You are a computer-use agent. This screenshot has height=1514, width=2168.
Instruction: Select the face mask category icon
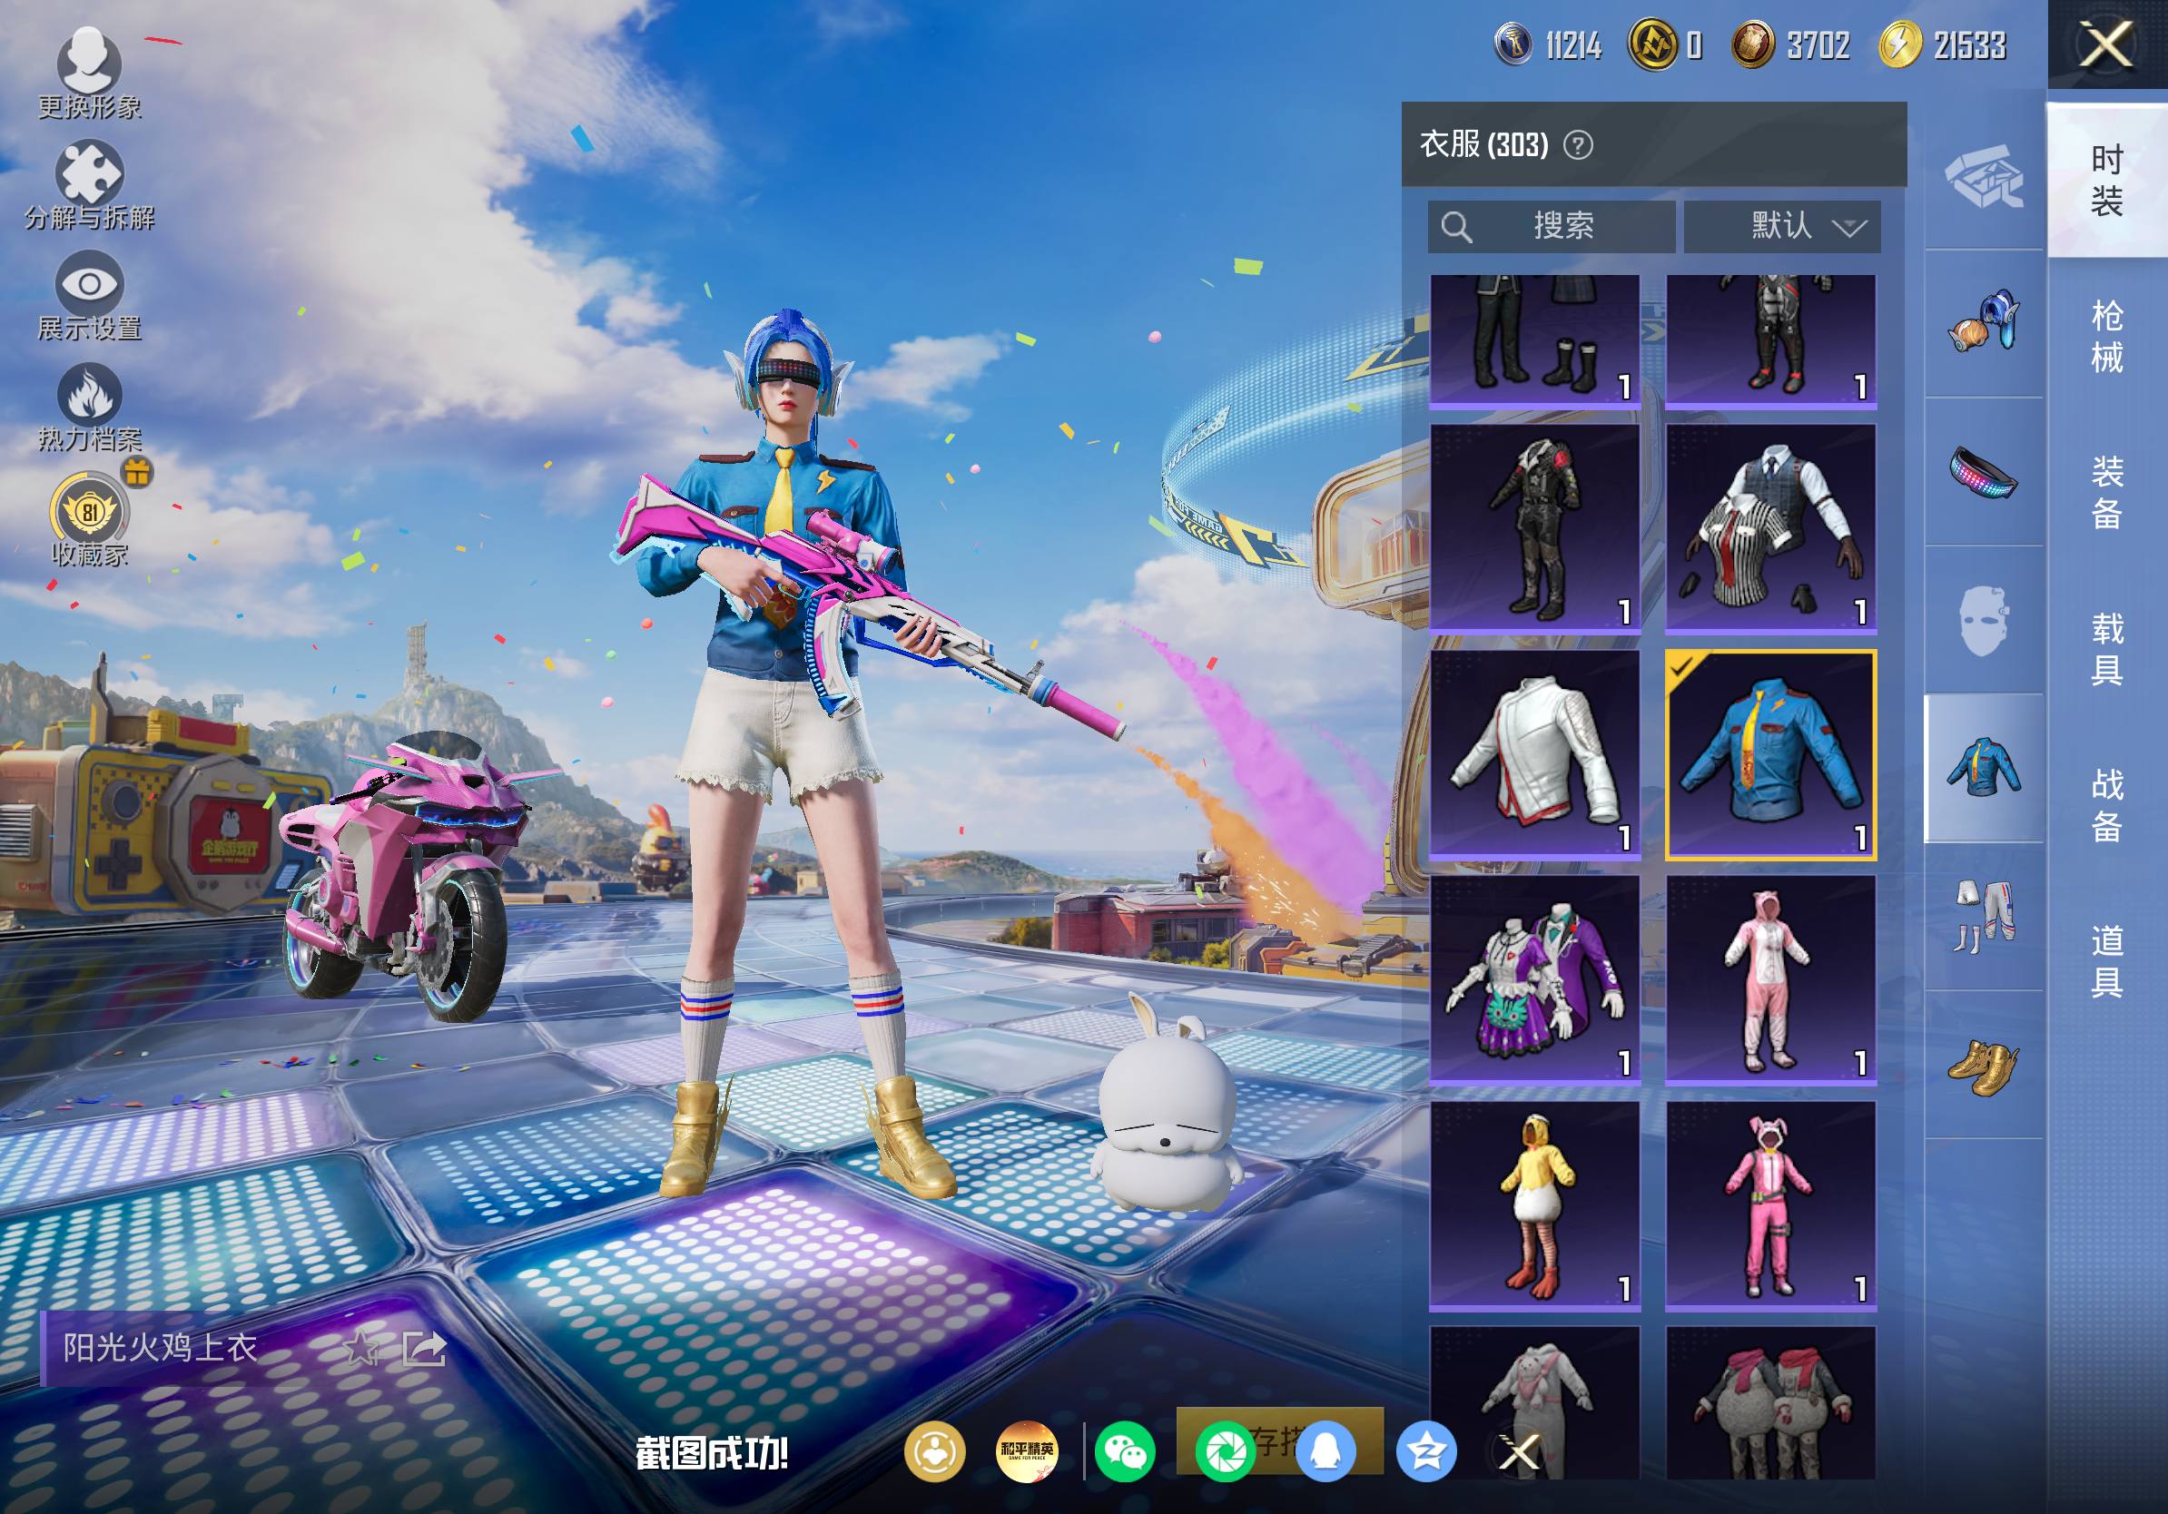coord(1984,620)
